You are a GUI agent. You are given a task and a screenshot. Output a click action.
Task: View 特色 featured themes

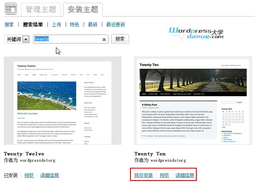coord(74,25)
